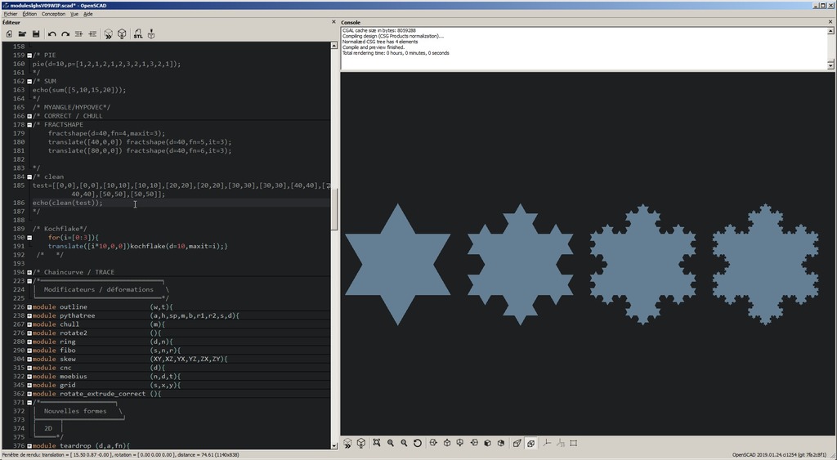837x460 pixels.
Task: Expand module pythatree at line 238
Action: [x=29, y=316]
